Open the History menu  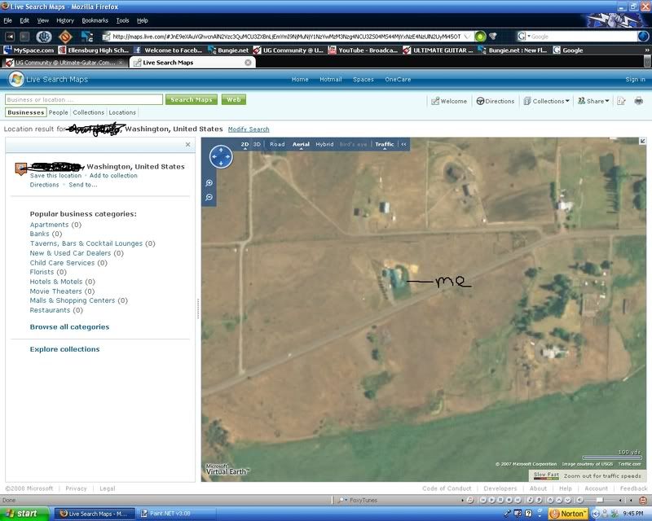65,20
